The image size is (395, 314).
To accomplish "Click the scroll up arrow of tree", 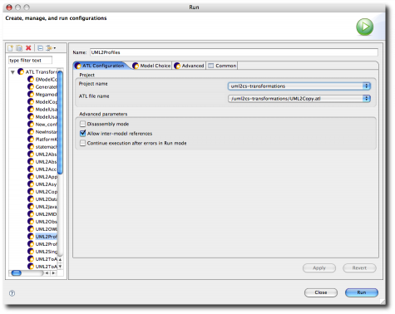I will coord(60,259).
